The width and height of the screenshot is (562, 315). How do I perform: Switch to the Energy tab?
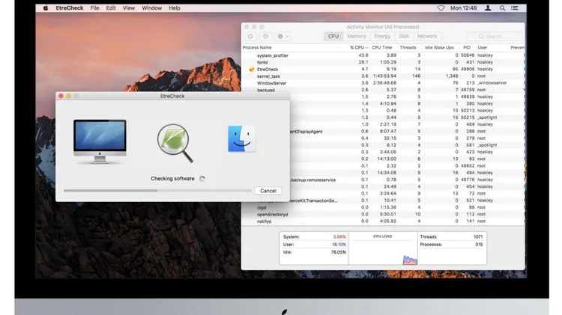(x=382, y=36)
